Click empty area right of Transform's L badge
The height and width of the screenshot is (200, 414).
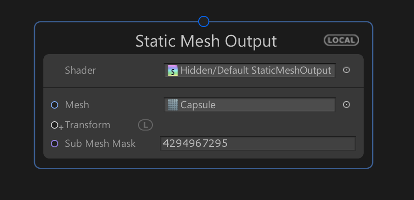(x=252, y=125)
